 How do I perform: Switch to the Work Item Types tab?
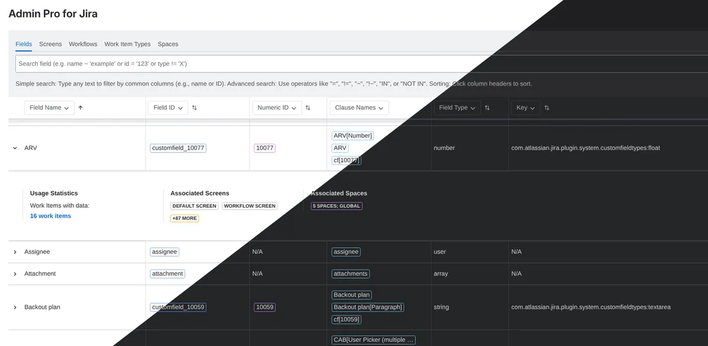(127, 44)
